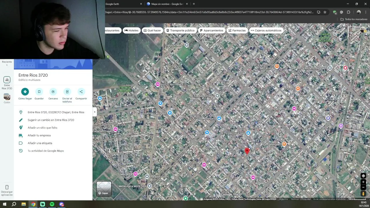Send location with Enviar al teléfono
Screen dimensions: 370x208
pyautogui.click(x=67, y=92)
